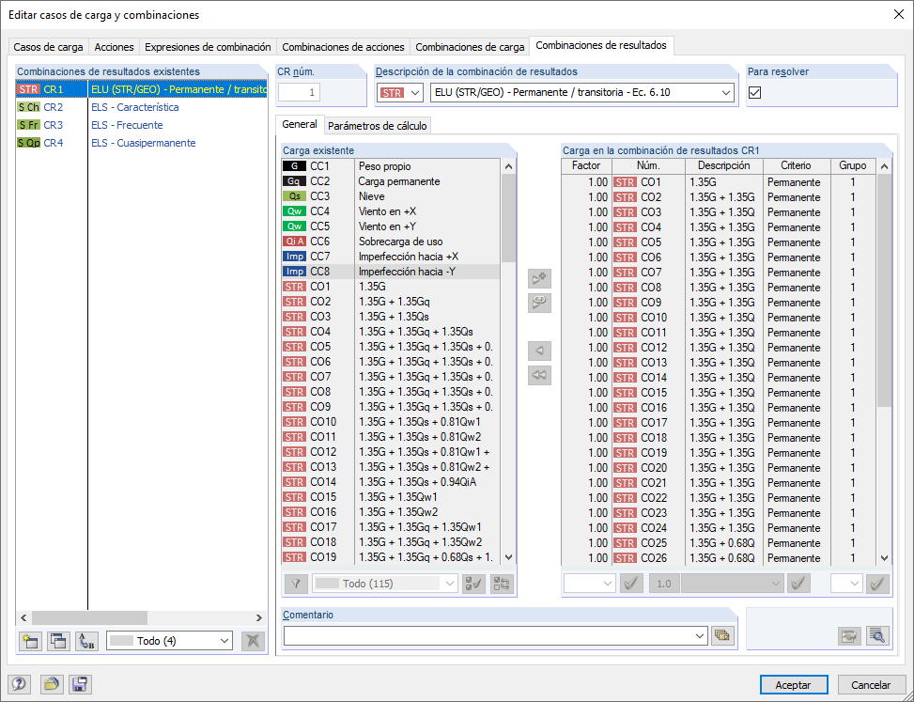Copy the selected result combination
914x702 pixels.
[57, 641]
